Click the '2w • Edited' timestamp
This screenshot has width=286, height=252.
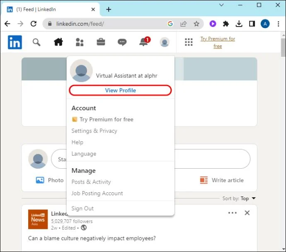click(63, 228)
